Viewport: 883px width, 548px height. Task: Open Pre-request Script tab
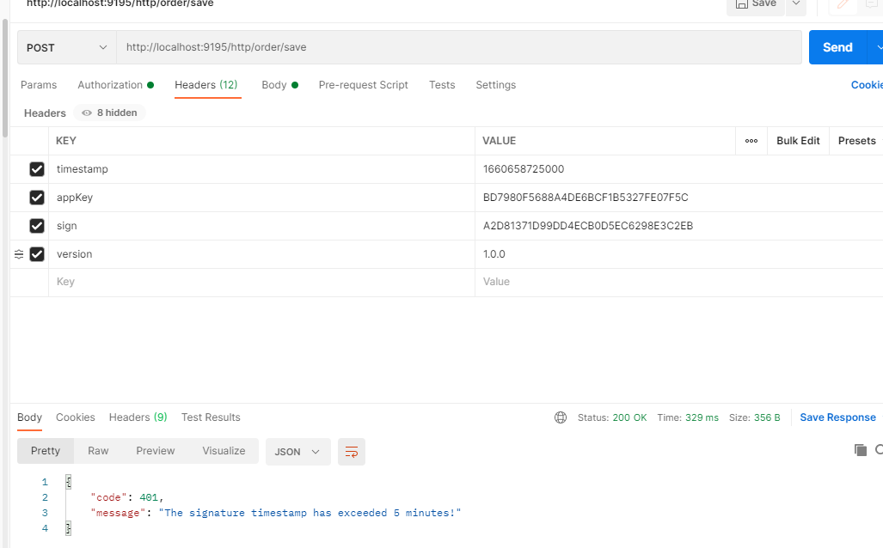(x=363, y=85)
